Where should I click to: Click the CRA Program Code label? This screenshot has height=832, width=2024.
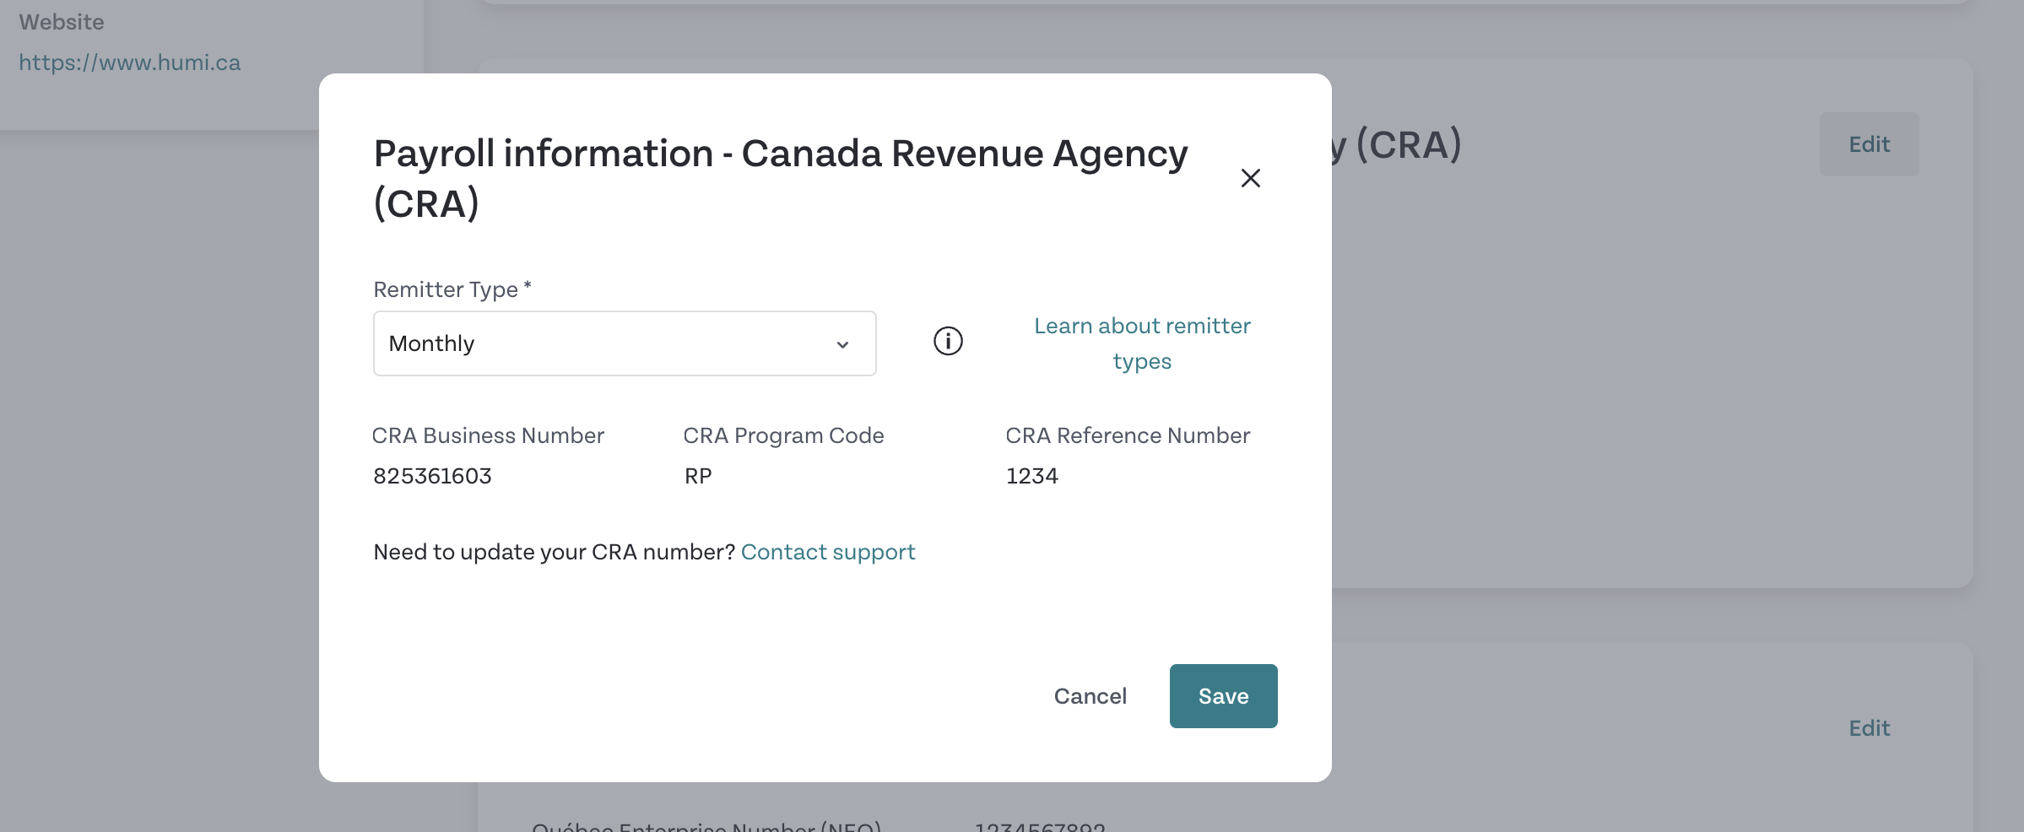[x=783, y=435]
